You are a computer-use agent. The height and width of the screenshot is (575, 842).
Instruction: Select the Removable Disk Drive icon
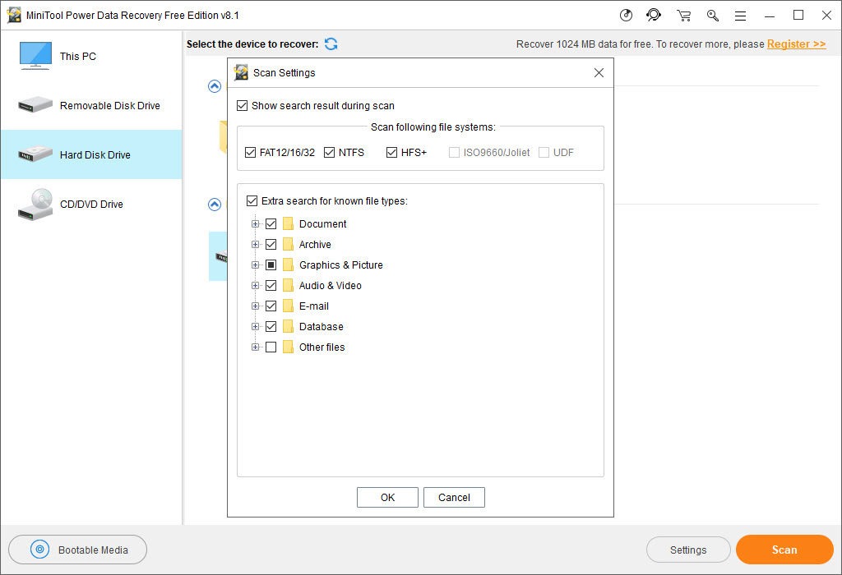click(35, 104)
